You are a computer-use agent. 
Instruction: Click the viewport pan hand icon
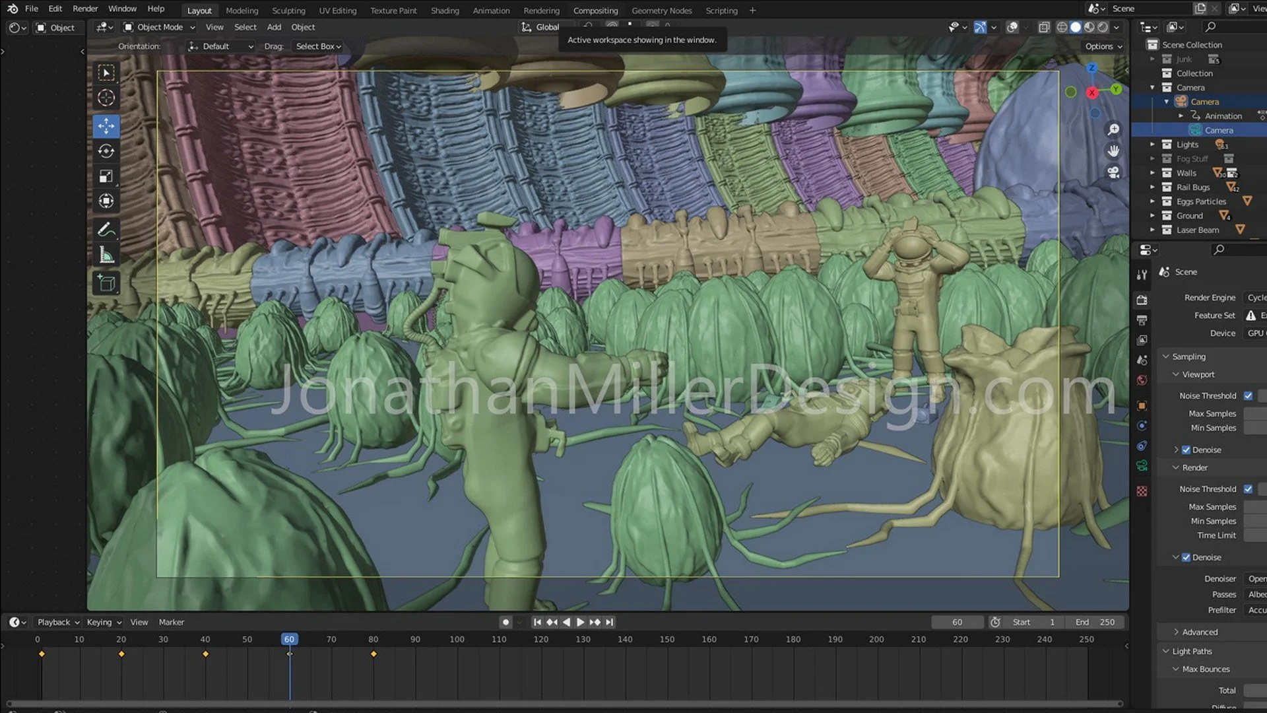1113,151
